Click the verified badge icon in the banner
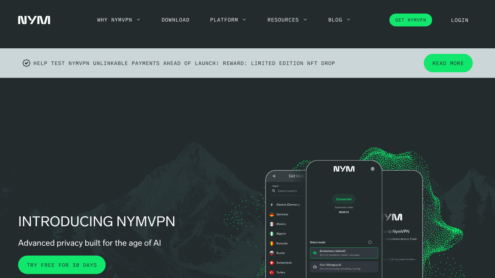 point(26,63)
